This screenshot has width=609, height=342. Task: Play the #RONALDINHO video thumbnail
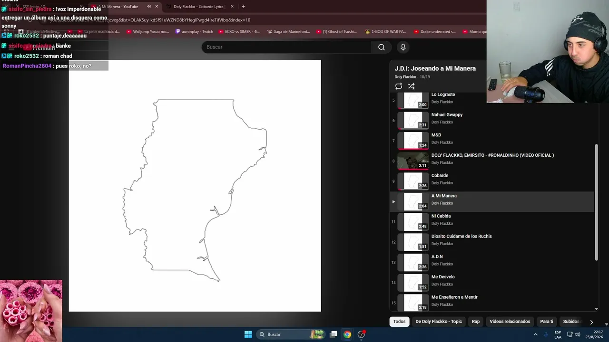[413, 161]
